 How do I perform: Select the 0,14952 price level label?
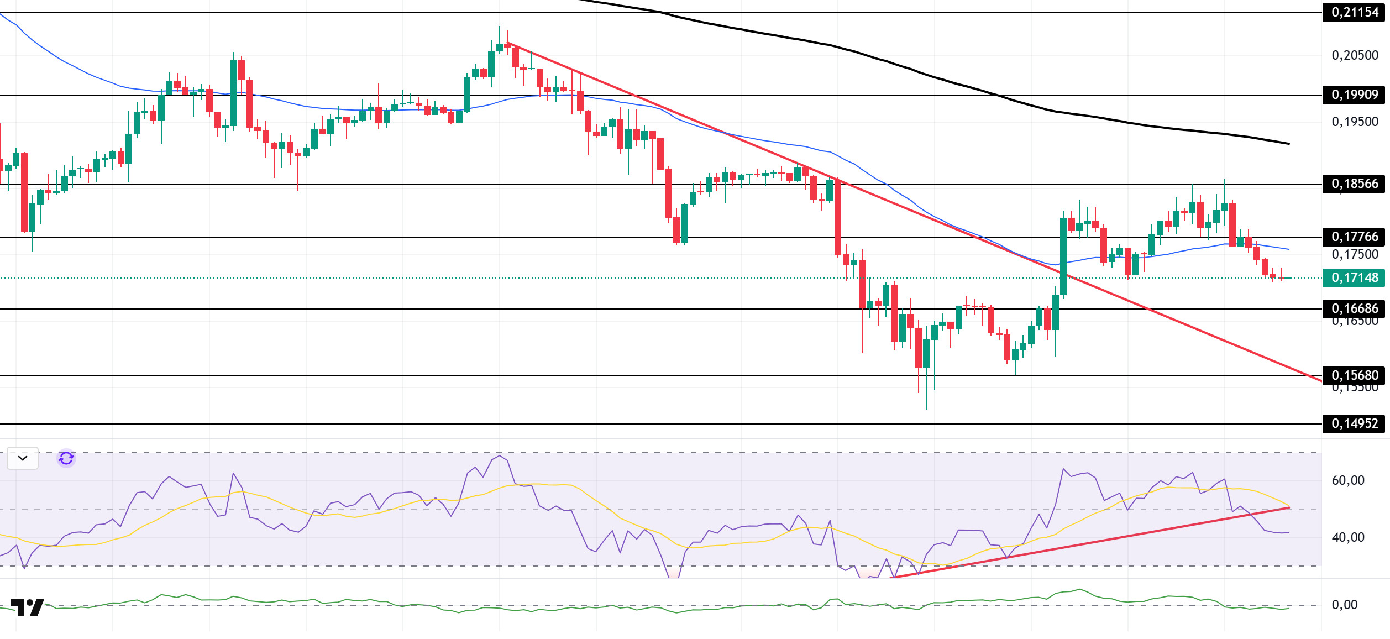1354,423
